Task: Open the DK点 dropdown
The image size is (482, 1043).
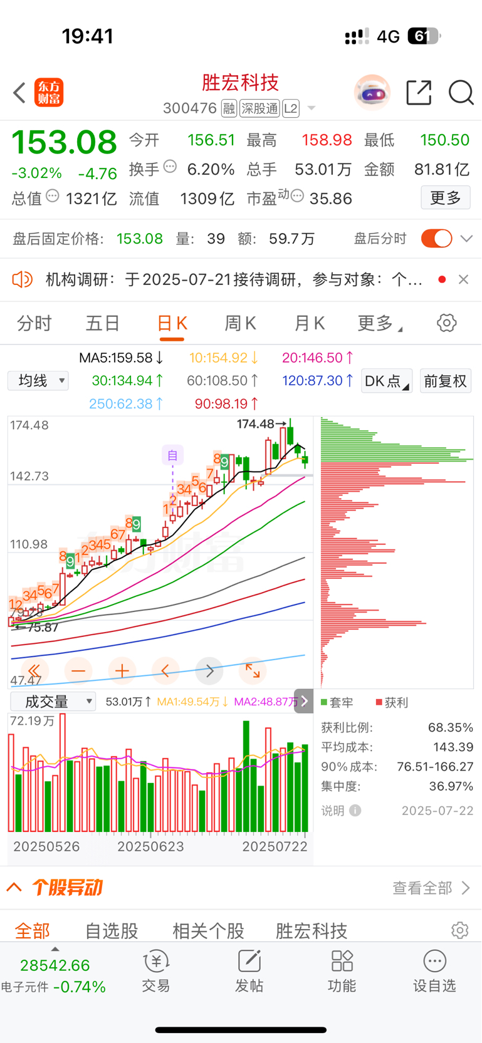Action: tap(386, 381)
